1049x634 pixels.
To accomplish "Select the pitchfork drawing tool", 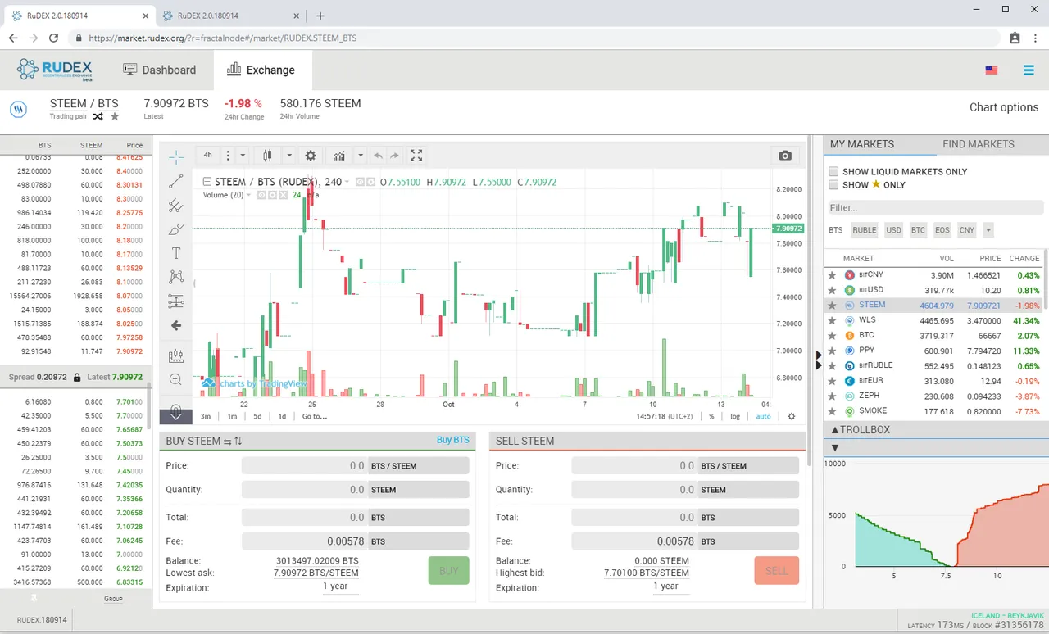I will [x=176, y=206].
